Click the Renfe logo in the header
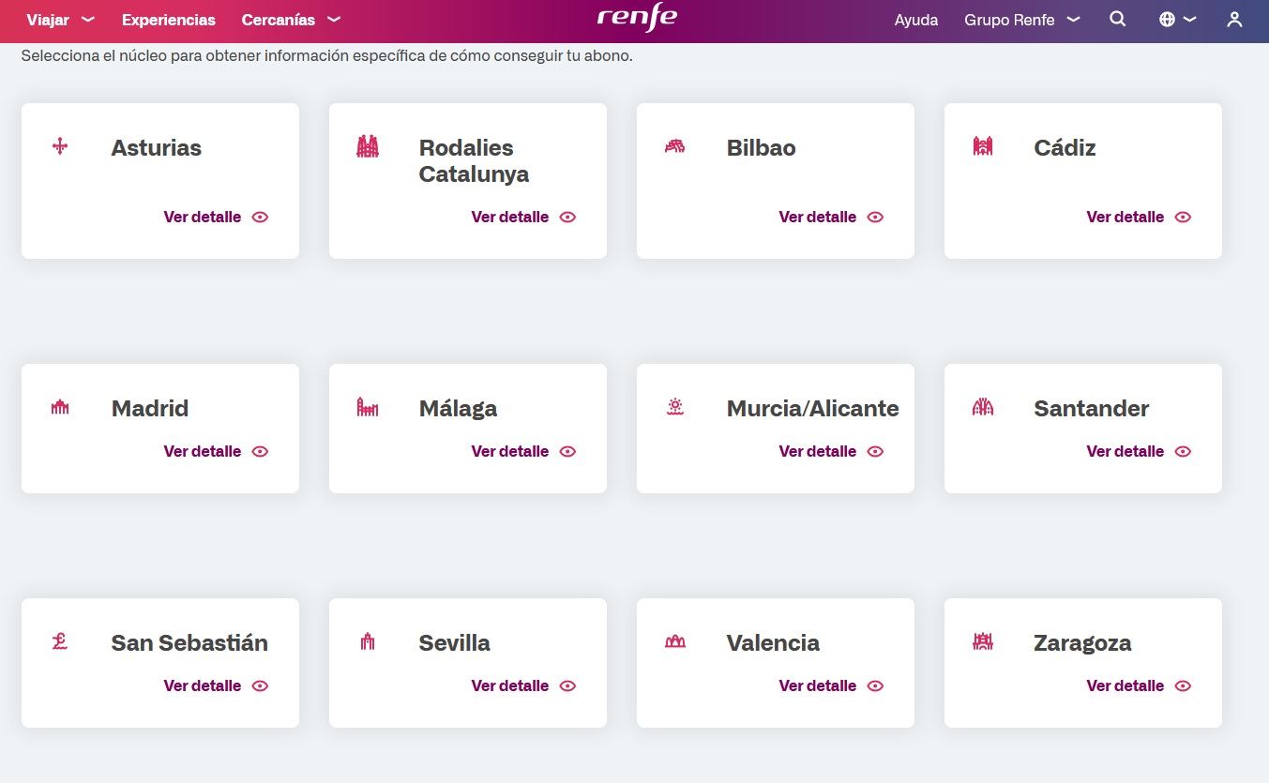 tap(637, 18)
